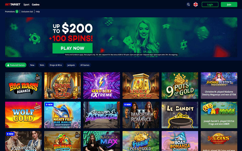Click the BetTarget logo
242x151 pixels.
pos(13,5)
